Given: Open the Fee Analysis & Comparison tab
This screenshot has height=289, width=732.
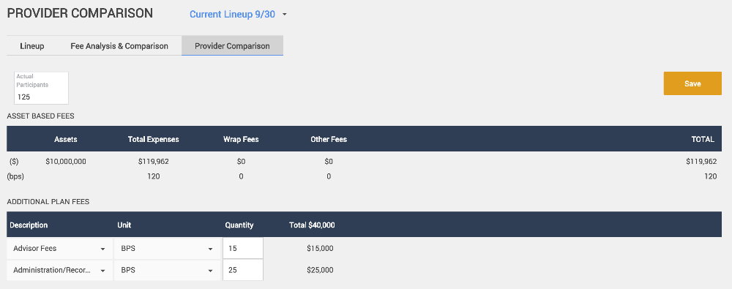Looking at the screenshot, I should tap(119, 46).
